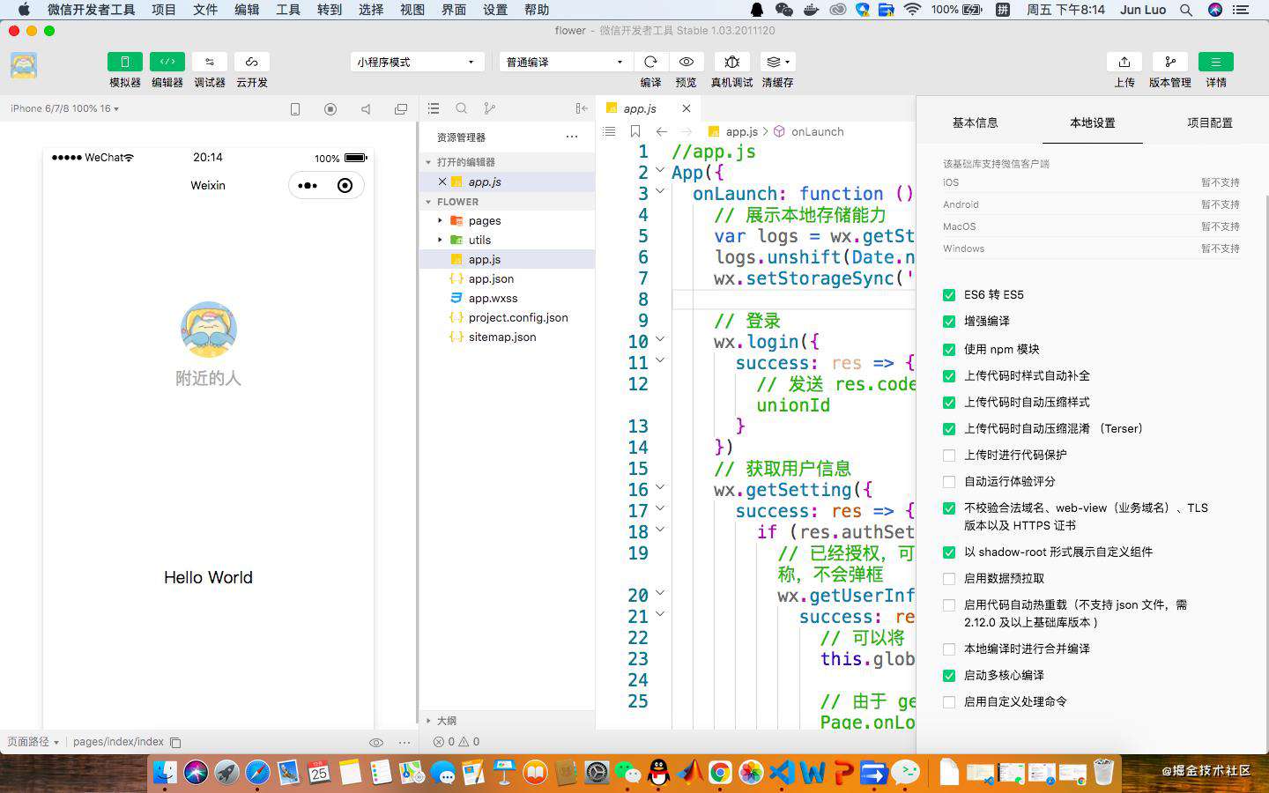Open the 界面 menu

point(454,10)
